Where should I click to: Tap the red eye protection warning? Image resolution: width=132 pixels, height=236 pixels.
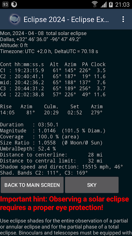pyautogui.click(x=65, y=203)
